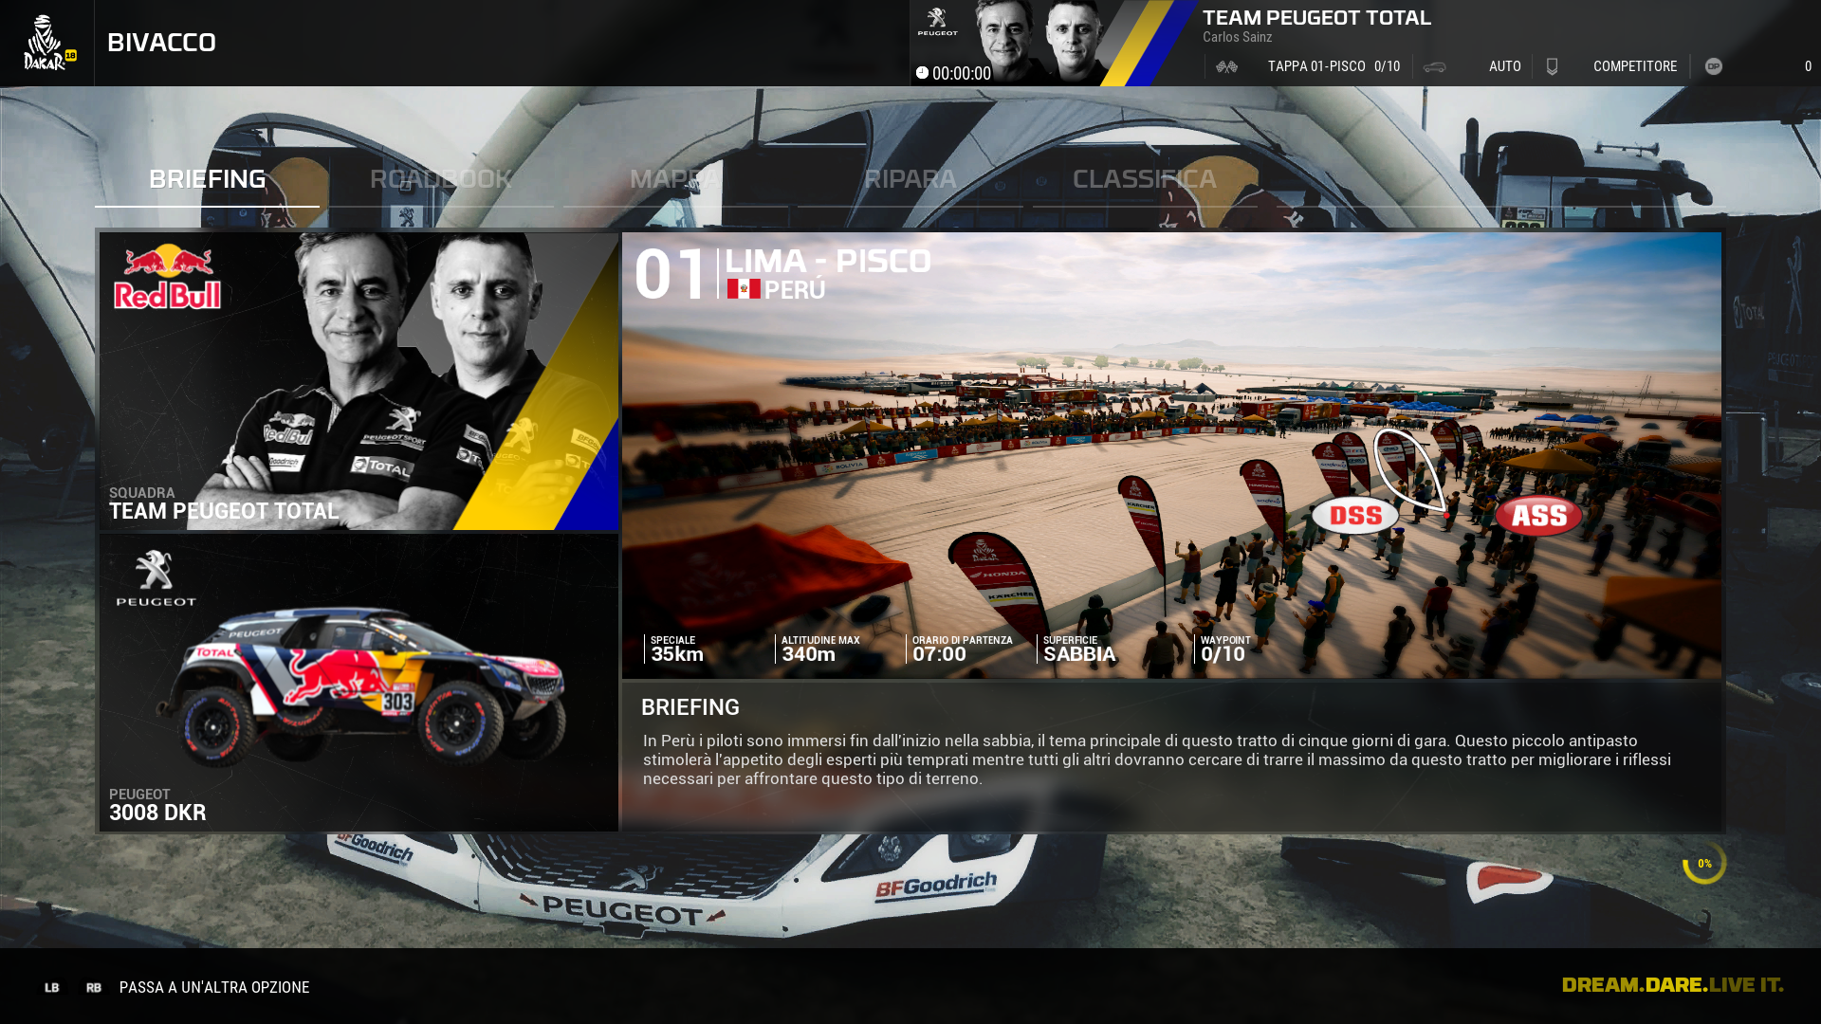Click the car category icon beside AUTO
The height and width of the screenshot is (1024, 1821).
1434,67
